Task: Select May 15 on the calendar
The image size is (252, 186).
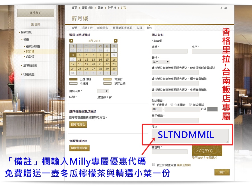Action: (x=107, y=59)
